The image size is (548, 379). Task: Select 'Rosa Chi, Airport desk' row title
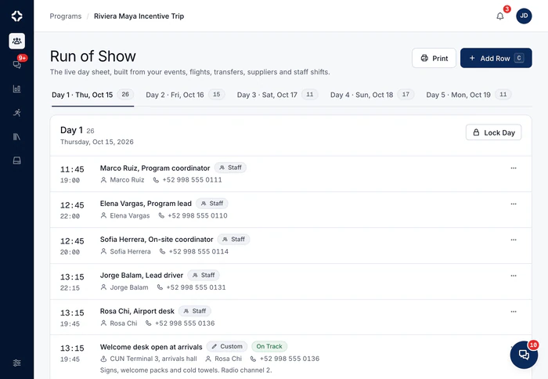137,311
